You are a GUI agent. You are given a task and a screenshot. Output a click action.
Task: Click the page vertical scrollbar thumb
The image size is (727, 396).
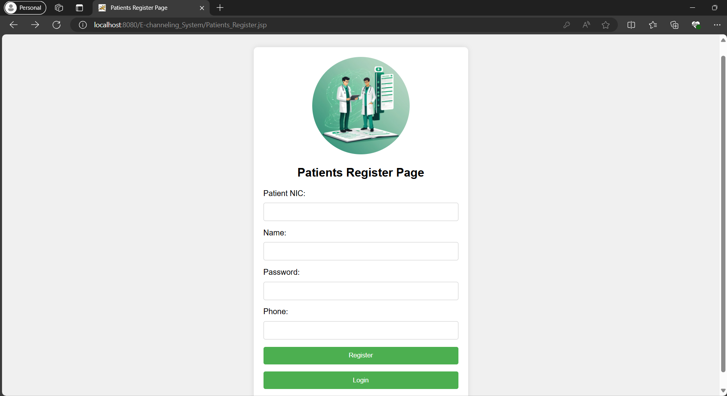[723, 214]
